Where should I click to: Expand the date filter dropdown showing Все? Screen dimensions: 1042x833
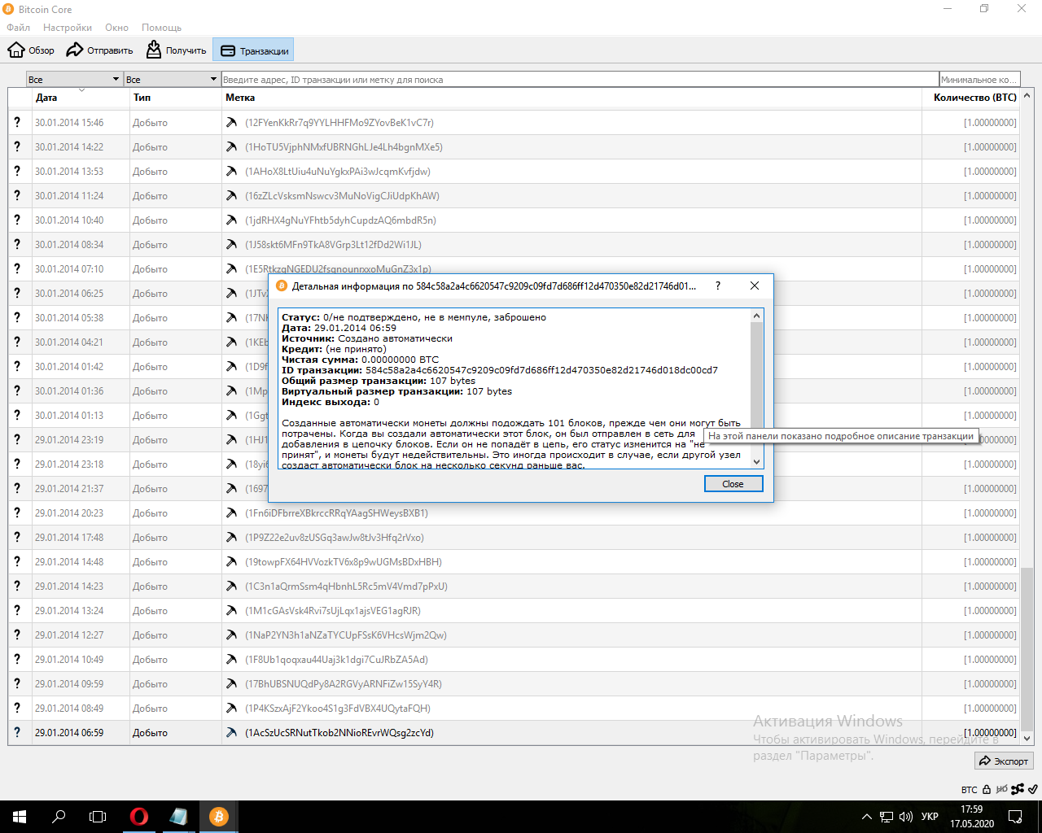(74, 79)
